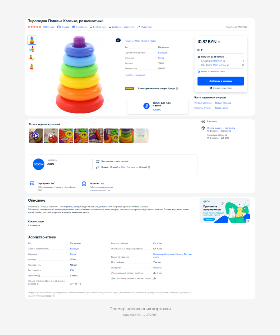This screenshot has width=280, height=335.
Task: Play the first customer video thumbnail
Action: pos(36,136)
